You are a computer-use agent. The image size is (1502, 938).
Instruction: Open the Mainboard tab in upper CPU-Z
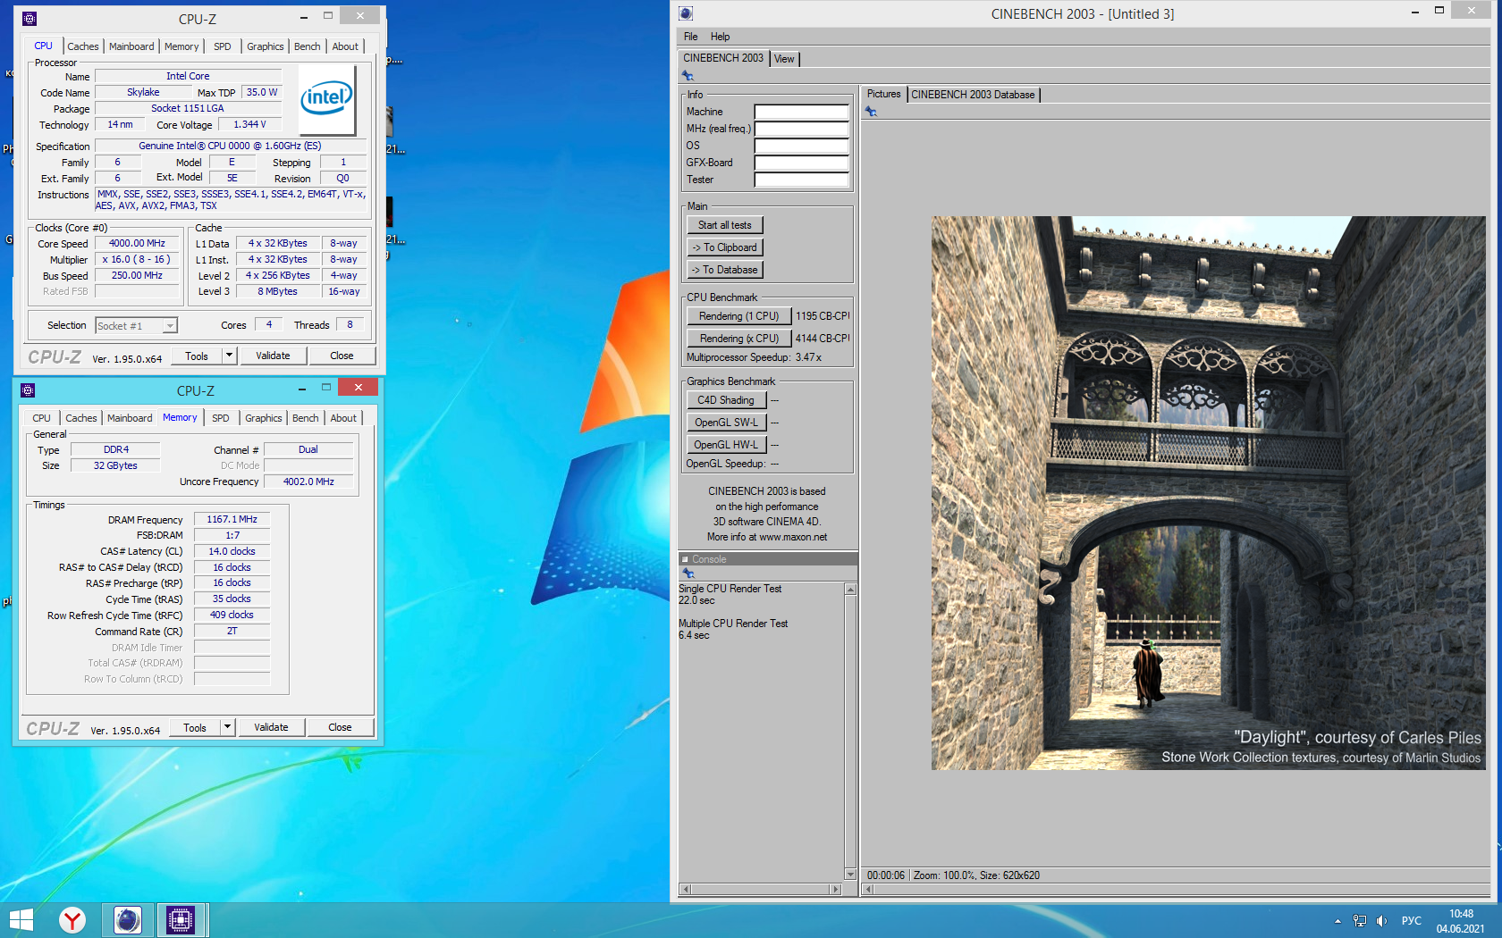click(x=131, y=46)
